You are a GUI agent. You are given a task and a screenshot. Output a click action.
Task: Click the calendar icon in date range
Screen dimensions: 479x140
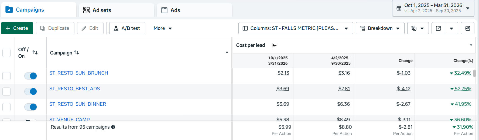coord(399,8)
